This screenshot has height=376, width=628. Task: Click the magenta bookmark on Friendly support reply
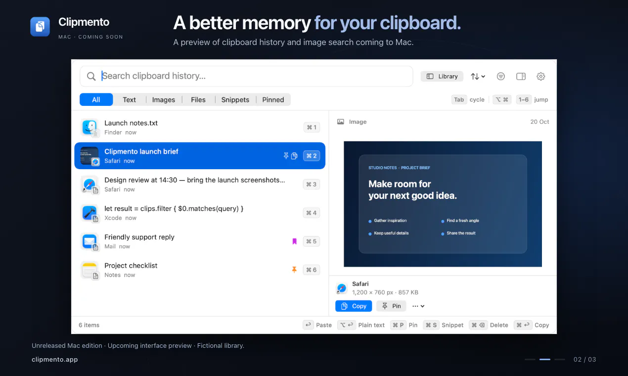click(294, 241)
